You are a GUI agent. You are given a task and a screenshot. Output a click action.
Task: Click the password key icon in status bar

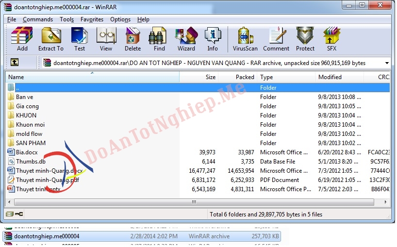(19, 214)
